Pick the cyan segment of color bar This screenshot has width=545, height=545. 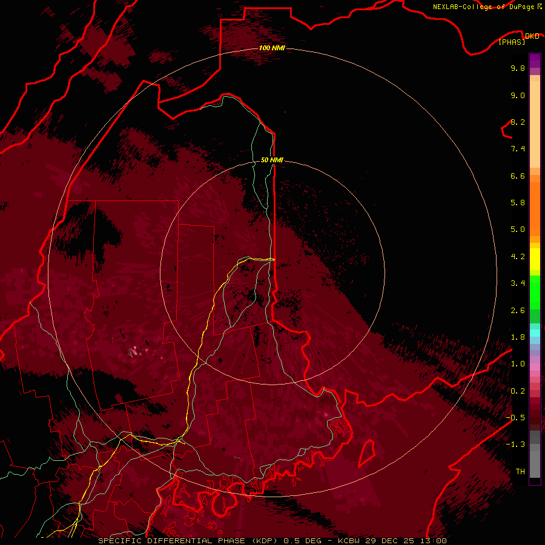535,333
